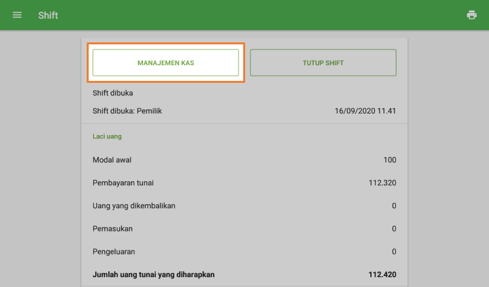Click the "Uang yang dikembalikan" label
This screenshot has width=489, height=287.
tap(134, 206)
